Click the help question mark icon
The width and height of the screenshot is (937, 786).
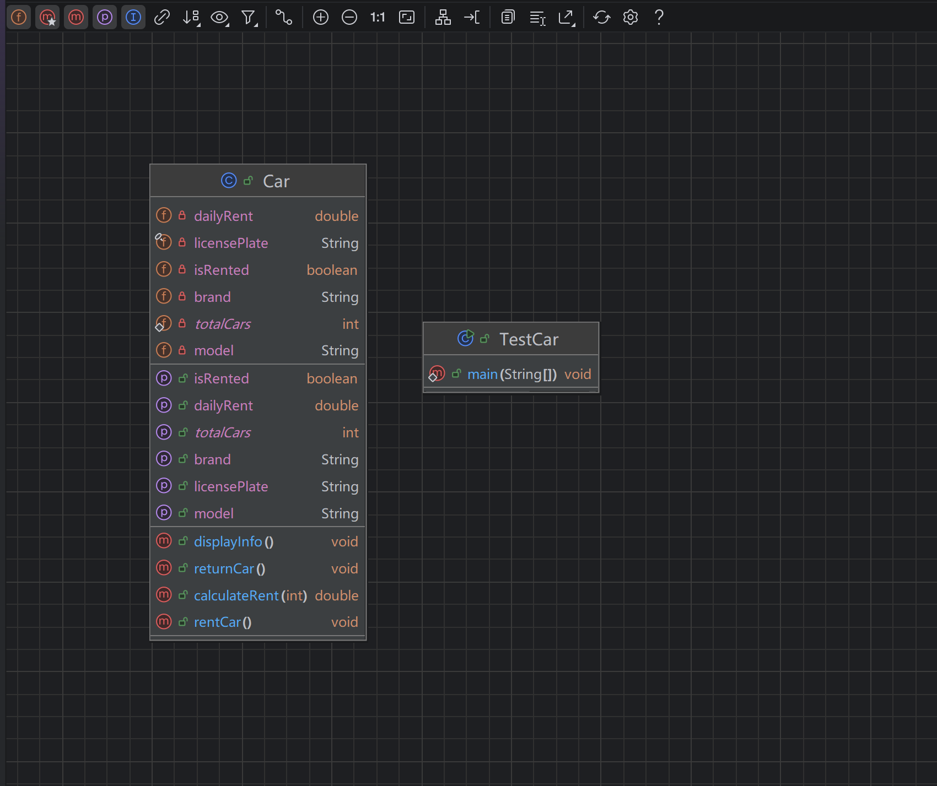[659, 18]
